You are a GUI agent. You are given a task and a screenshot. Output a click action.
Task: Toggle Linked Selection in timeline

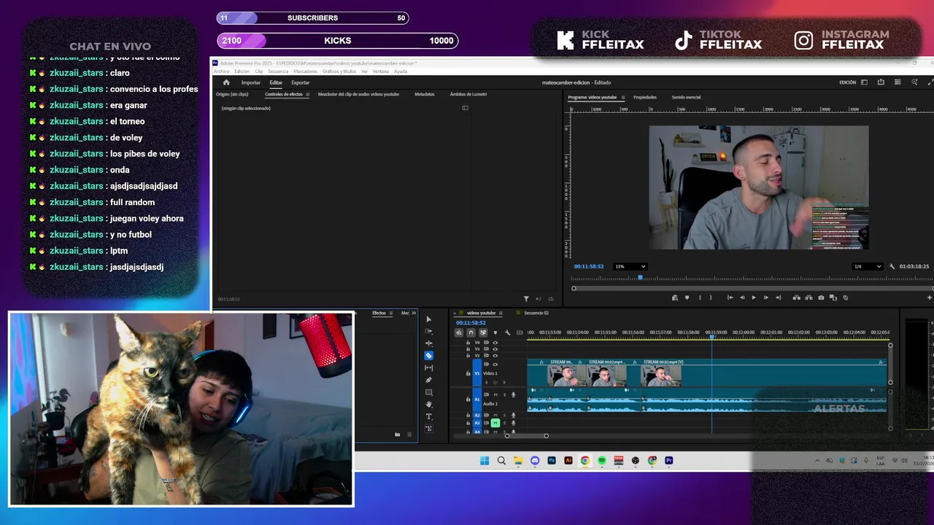(x=483, y=332)
